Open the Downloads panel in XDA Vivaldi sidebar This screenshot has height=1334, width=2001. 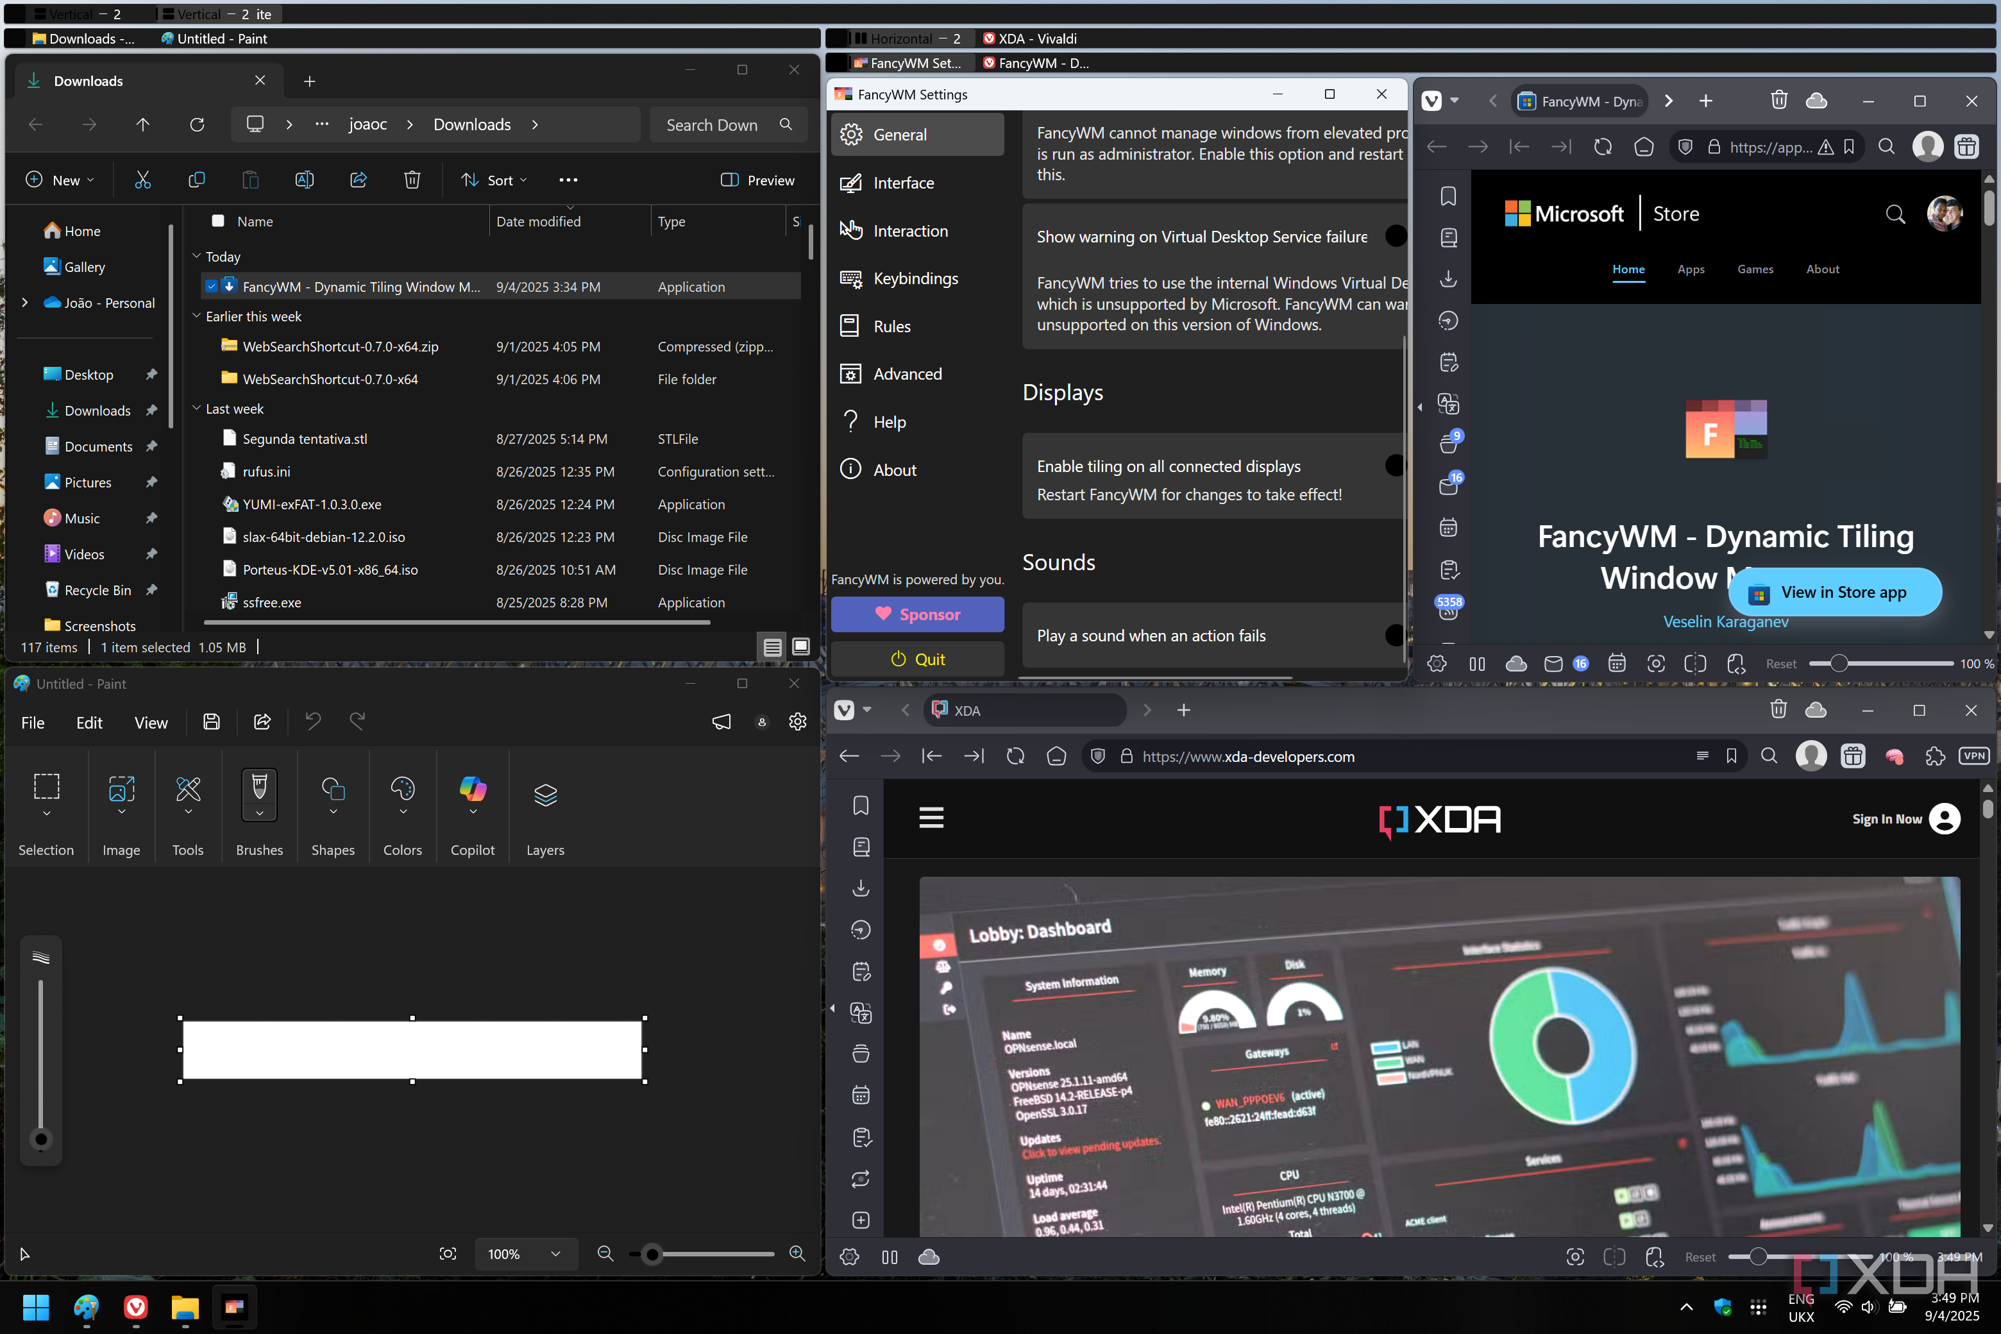(x=861, y=888)
